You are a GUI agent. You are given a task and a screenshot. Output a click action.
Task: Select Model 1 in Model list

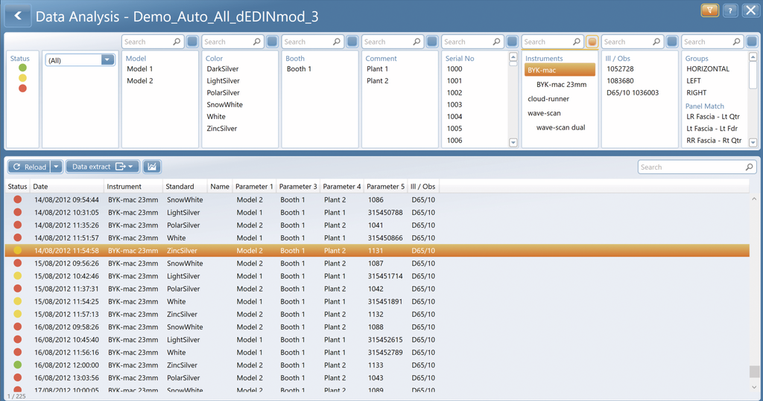pyautogui.click(x=139, y=69)
